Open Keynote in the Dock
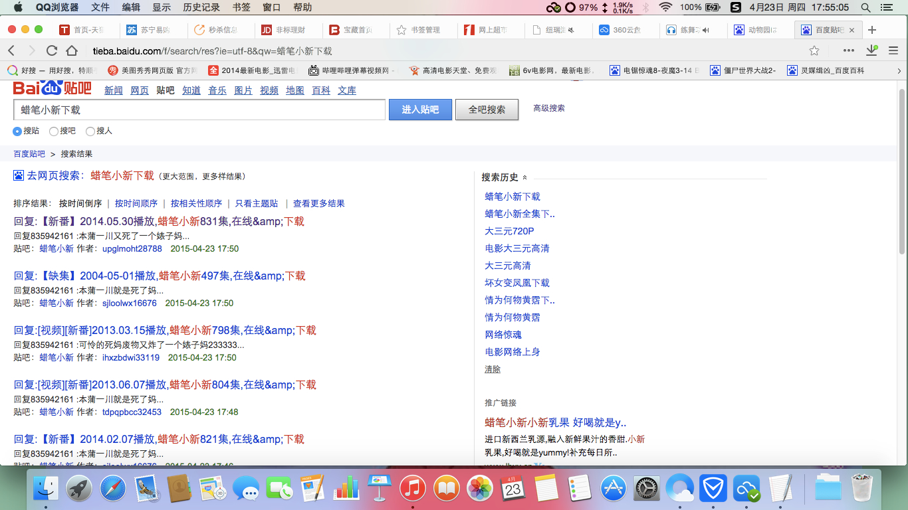Screen dimensions: 908x510 click(379, 489)
